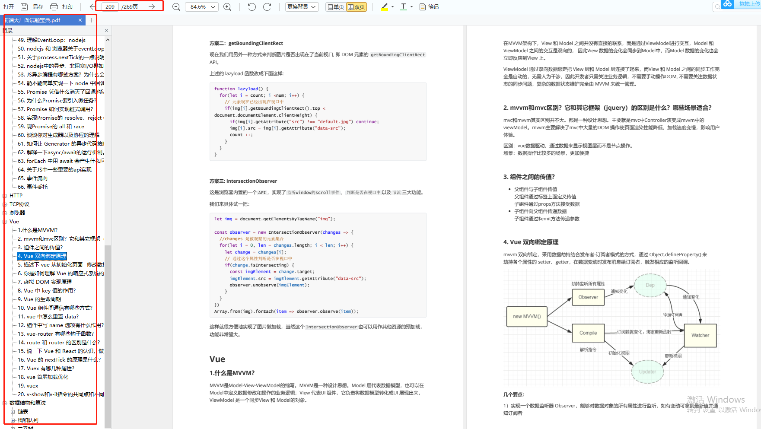Viewport: 761px width, 429px height.
Task: Close the 目录 outline panel
Action: click(x=106, y=31)
